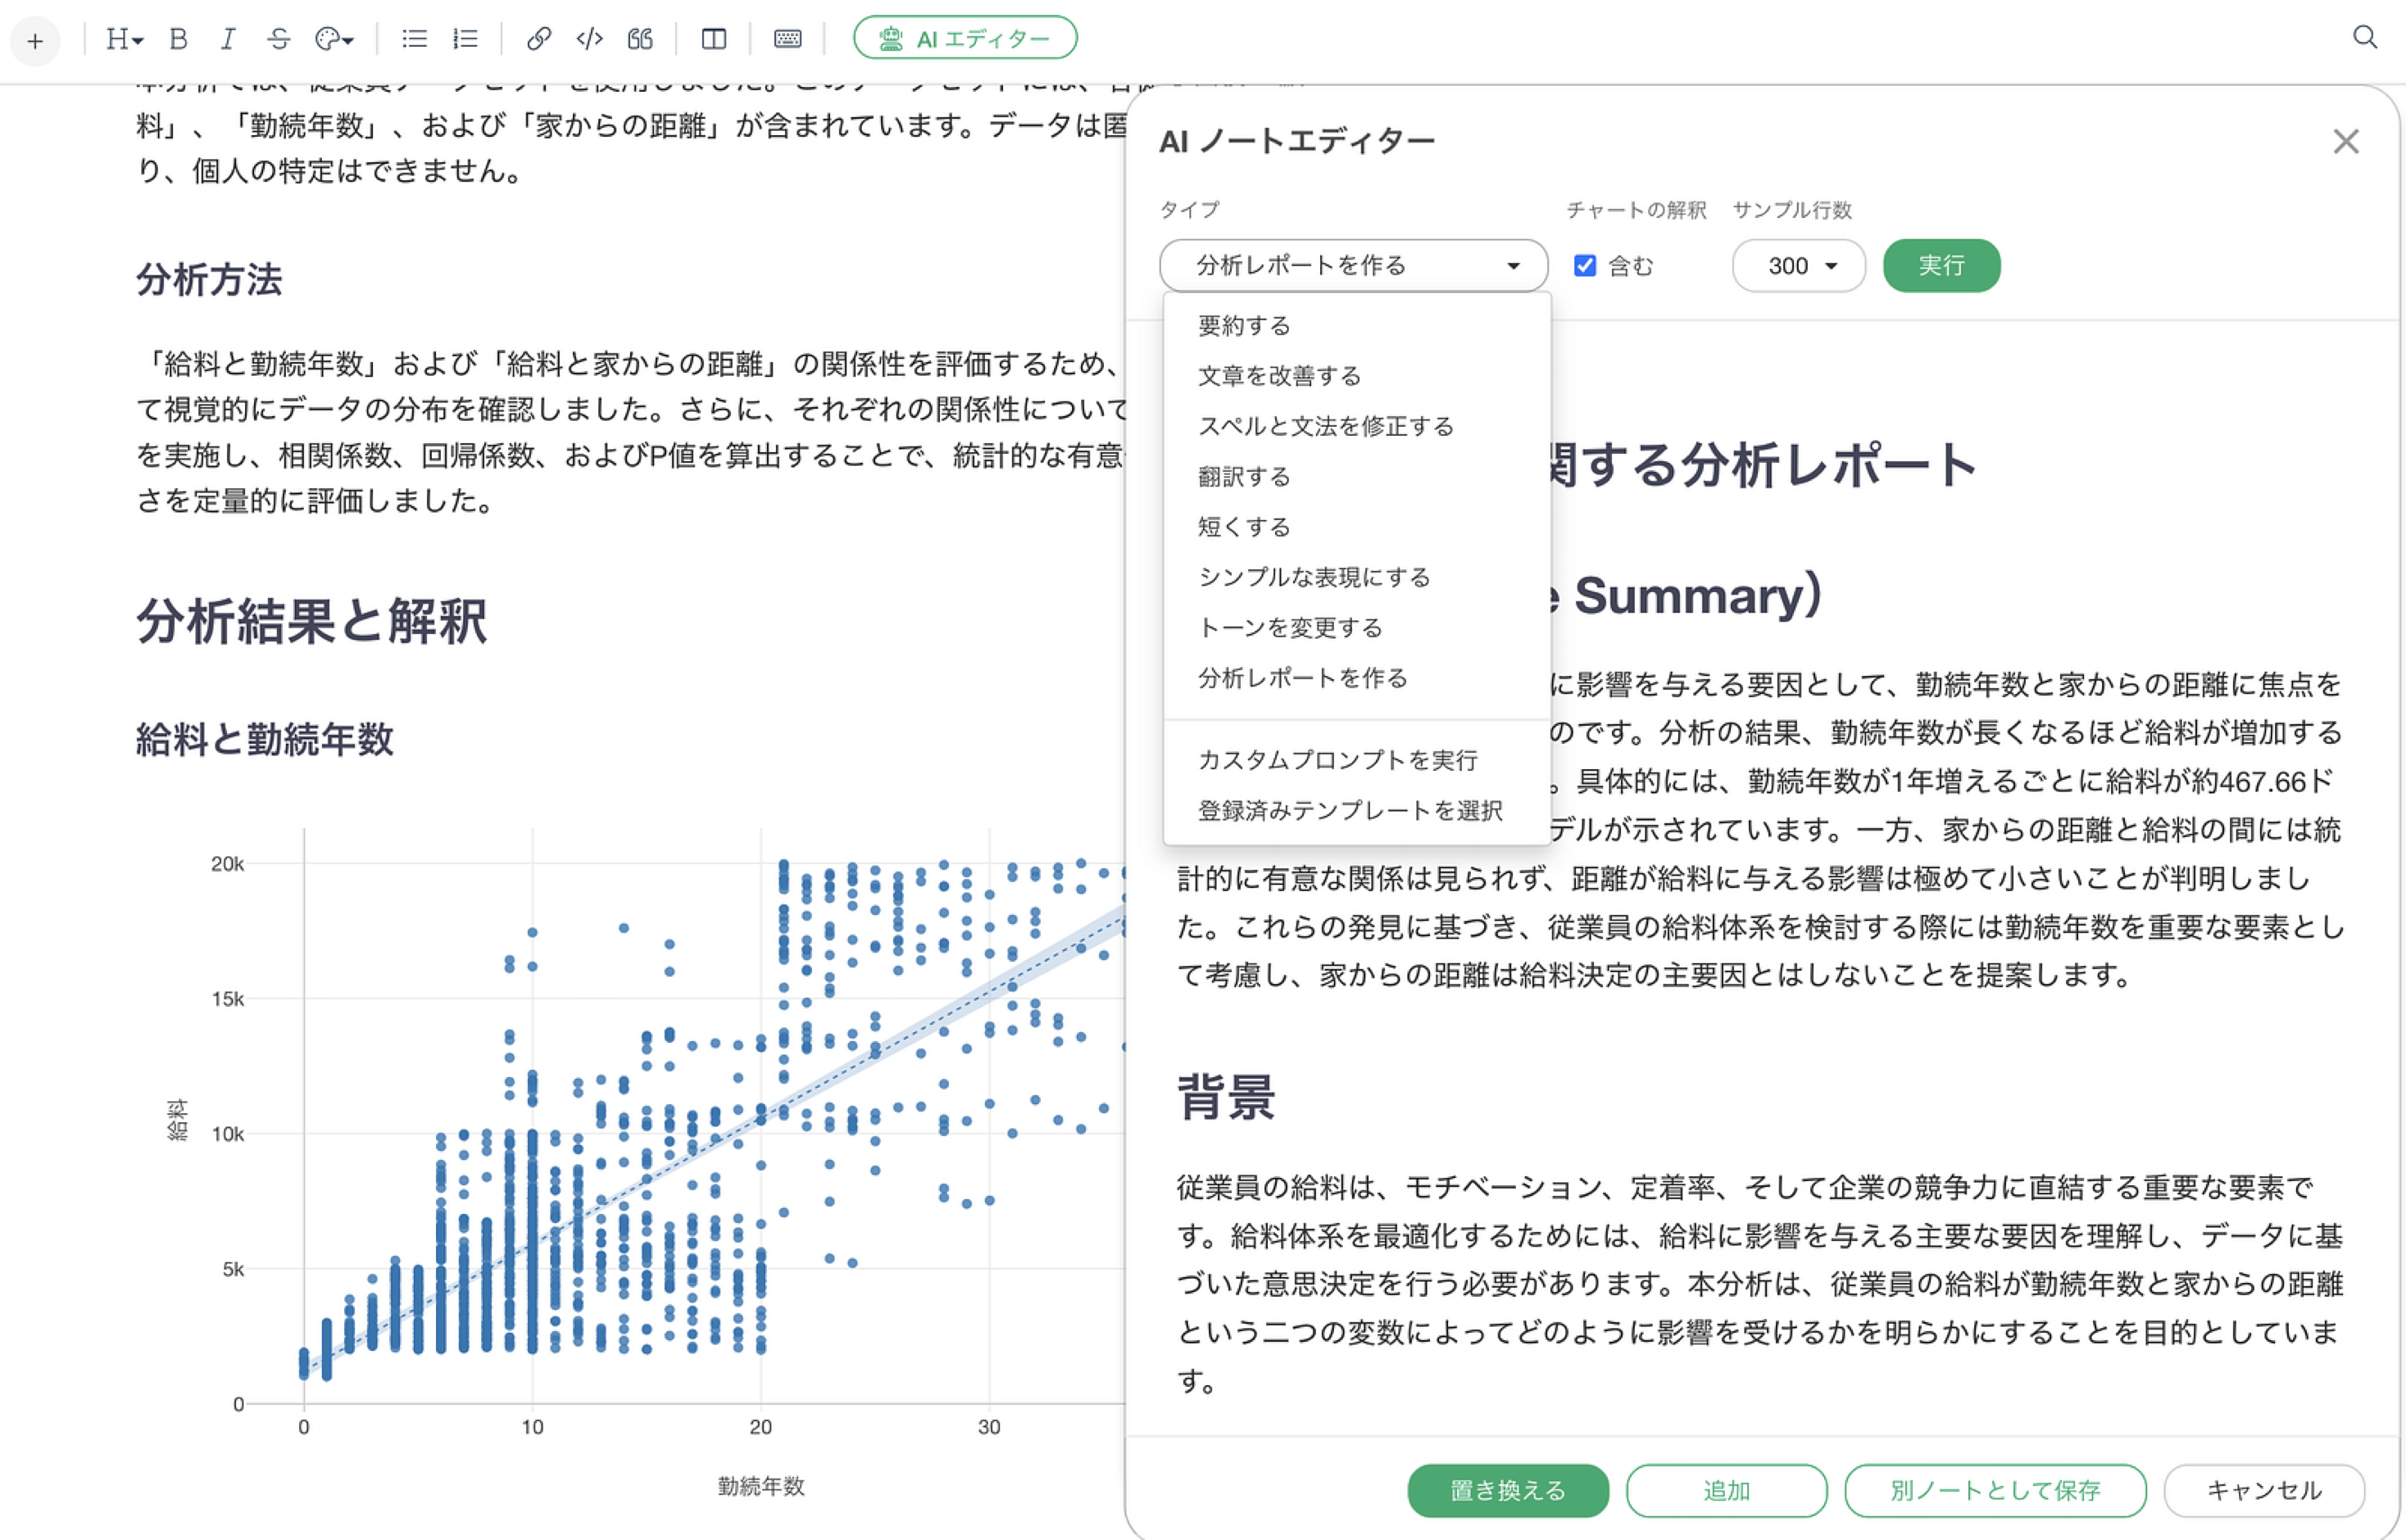Screen dimensions: 2406x1540
Task: Apply strikethrough formatting
Action: (279, 39)
